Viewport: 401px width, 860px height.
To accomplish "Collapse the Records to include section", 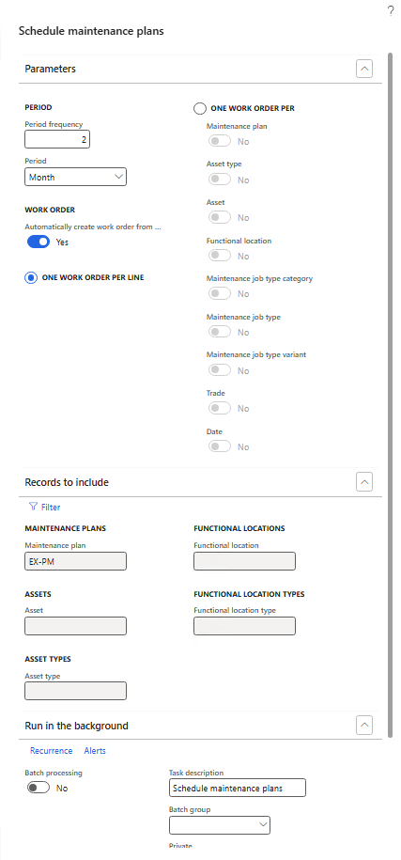I will [x=364, y=482].
